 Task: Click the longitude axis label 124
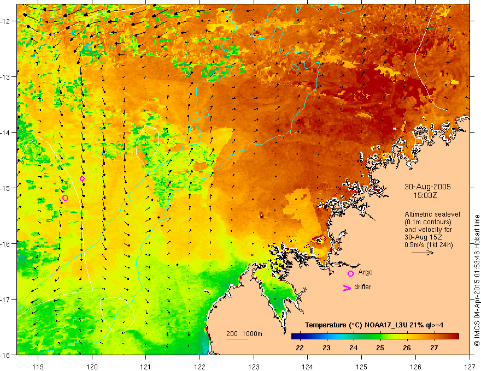(307, 367)
